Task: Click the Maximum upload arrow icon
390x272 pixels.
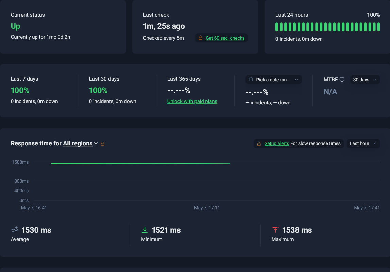Action: [x=275, y=230]
